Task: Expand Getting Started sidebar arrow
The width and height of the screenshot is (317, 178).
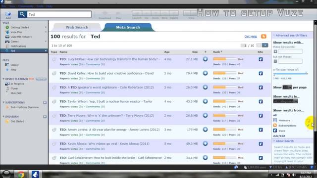Action: 46,27
